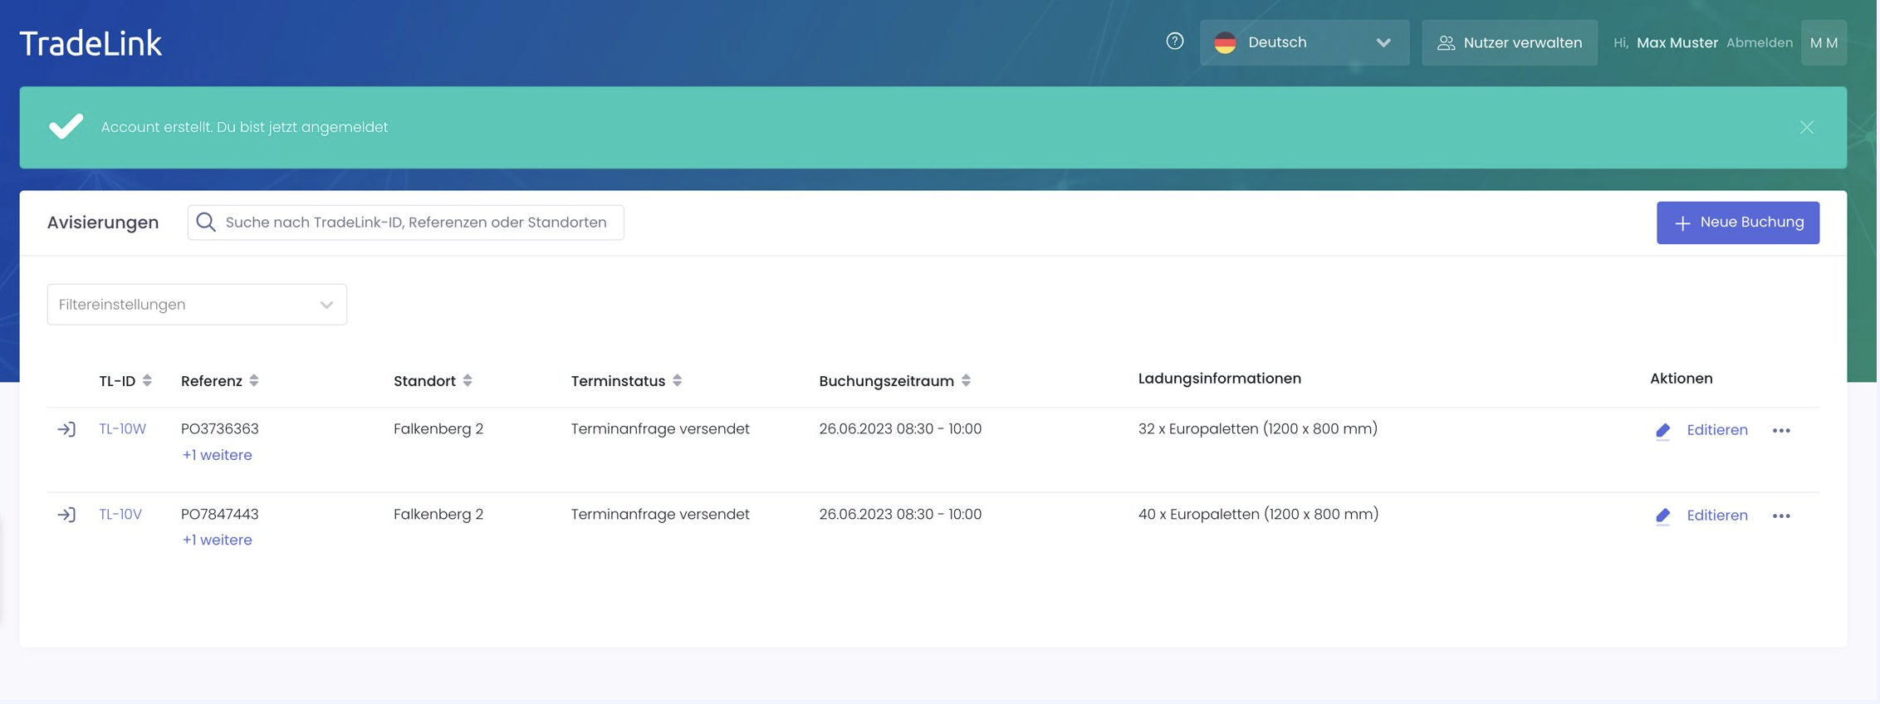1880x704 pixels.
Task: Create a new booking with Neue Buchung
Action: pyautogui.click(x=1737, y=222)
